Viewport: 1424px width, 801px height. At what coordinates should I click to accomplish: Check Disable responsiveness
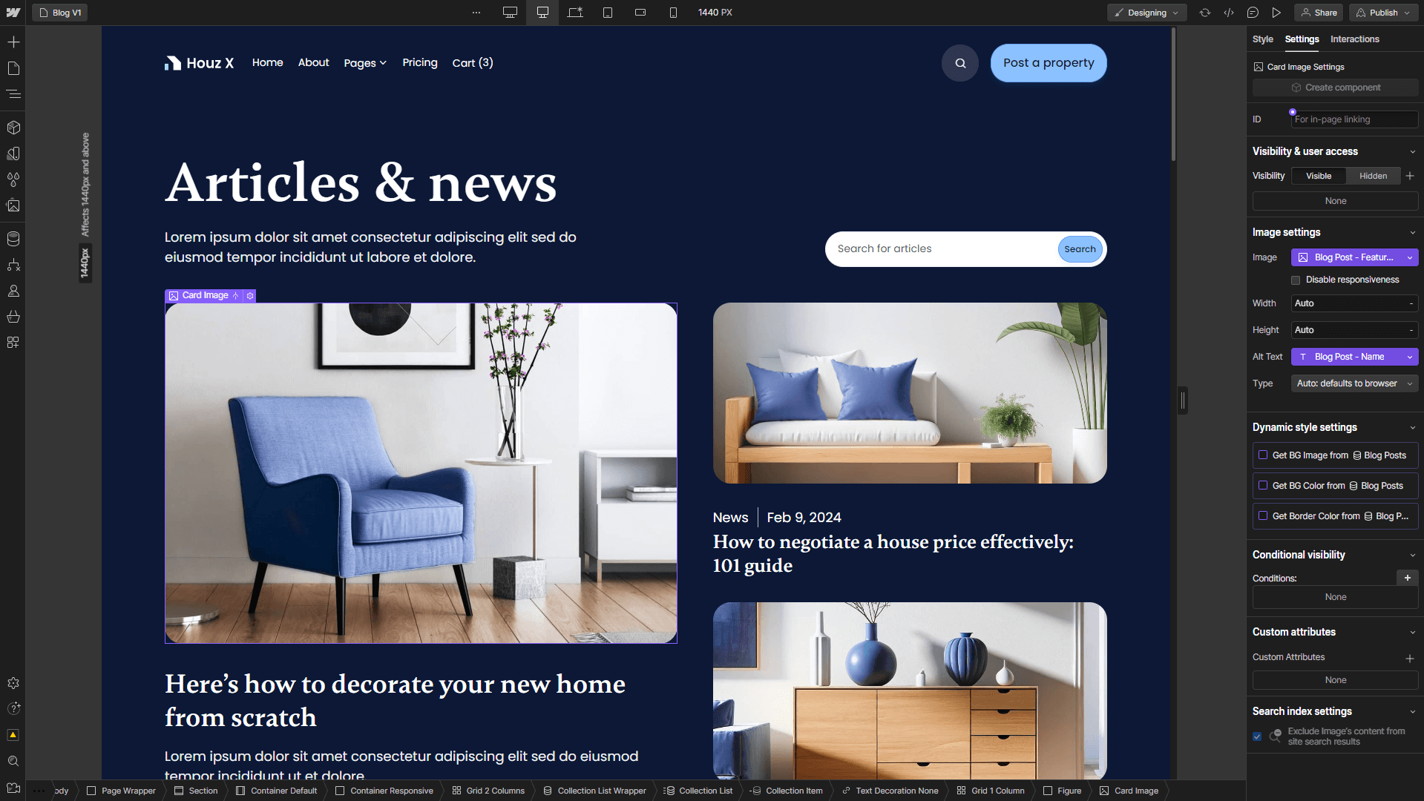pyautogui.click(x=1296, y=280)
